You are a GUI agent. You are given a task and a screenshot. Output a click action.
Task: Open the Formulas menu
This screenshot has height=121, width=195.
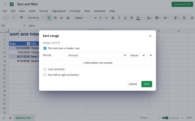[x=75, y=11]
